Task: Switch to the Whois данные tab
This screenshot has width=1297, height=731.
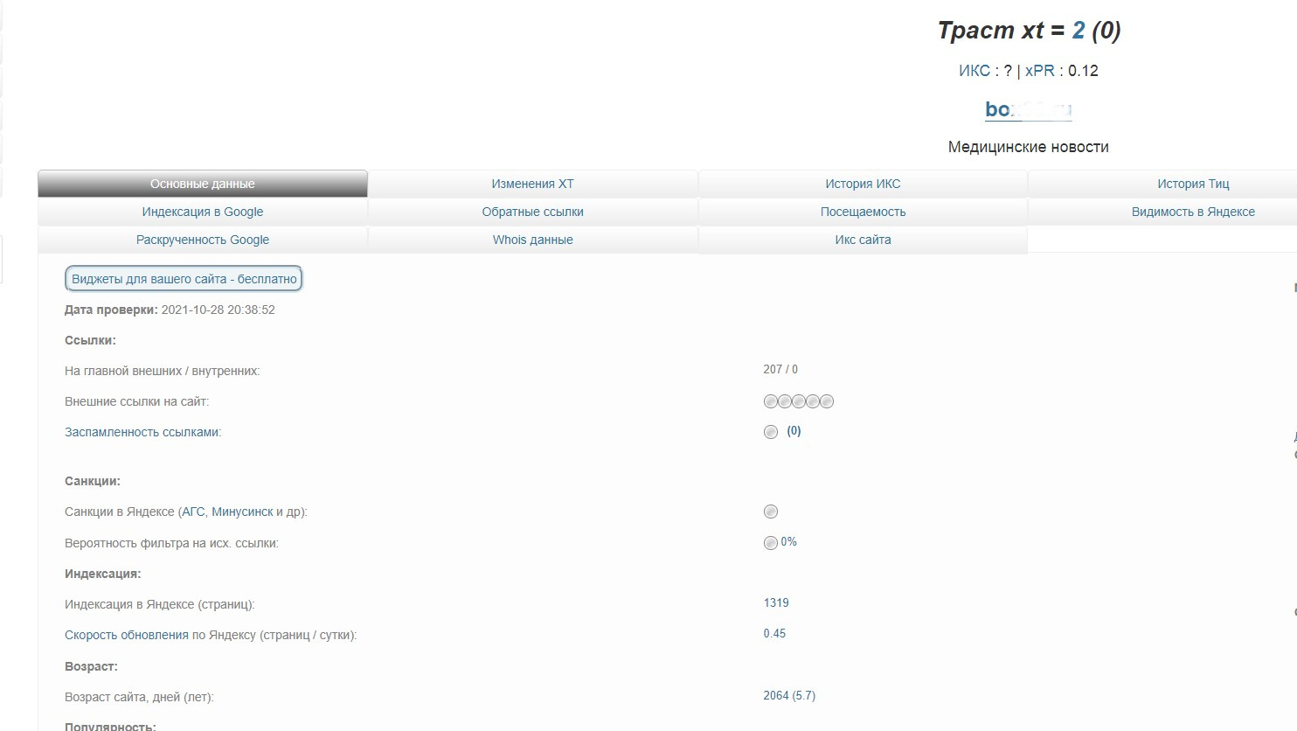Action: point(532,240)
